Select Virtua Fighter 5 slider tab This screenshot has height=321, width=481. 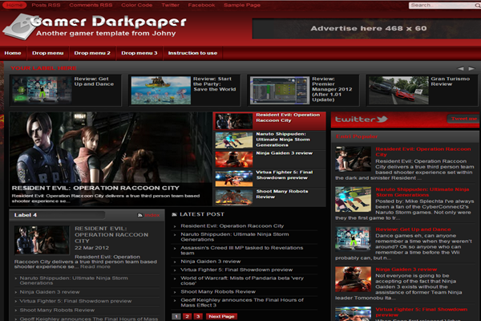(x=269, y=178)
